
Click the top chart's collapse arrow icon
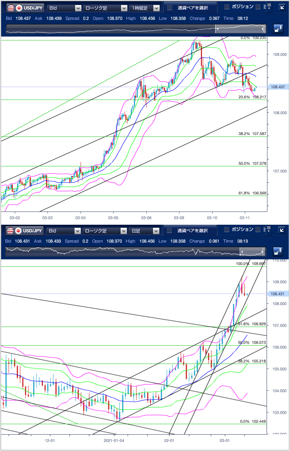(282, 7)
